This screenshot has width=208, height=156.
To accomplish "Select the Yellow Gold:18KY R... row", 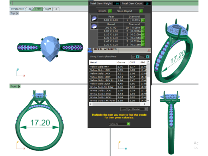I will (117, 80).
